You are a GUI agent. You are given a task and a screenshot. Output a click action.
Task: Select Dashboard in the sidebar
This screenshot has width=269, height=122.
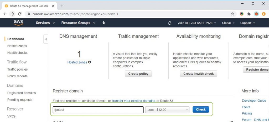click(15, 39)
